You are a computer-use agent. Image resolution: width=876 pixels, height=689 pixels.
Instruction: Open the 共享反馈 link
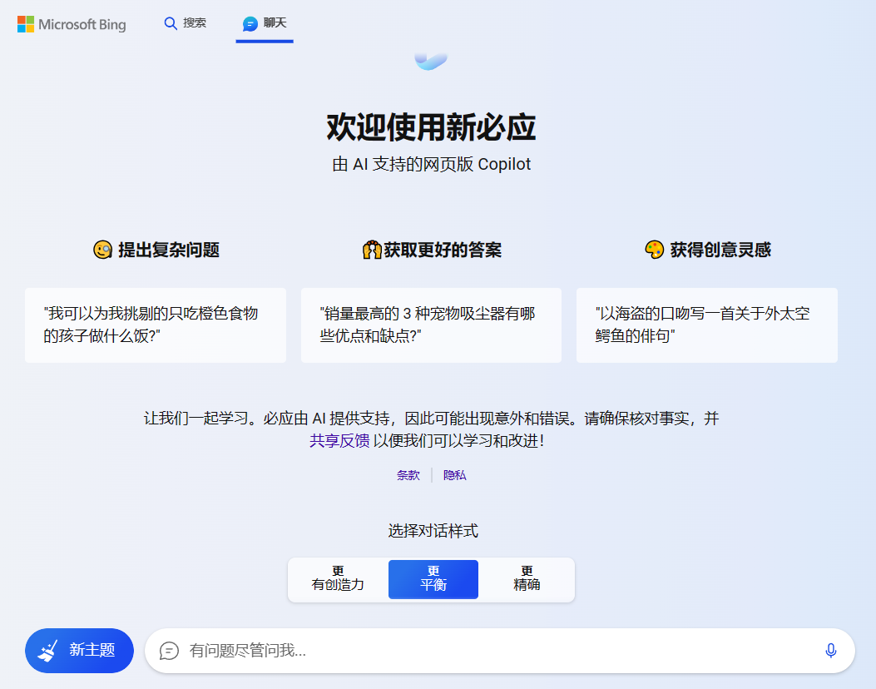pyautogui.click(x=339, y=441)
